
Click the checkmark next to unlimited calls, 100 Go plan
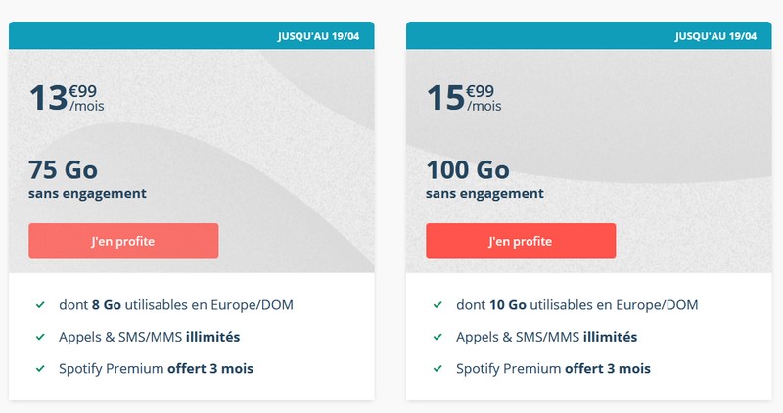click(x=438, y=337)
